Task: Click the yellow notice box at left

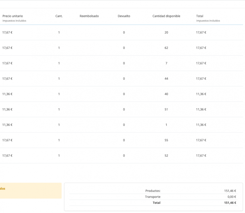Action: coord(30,191)
